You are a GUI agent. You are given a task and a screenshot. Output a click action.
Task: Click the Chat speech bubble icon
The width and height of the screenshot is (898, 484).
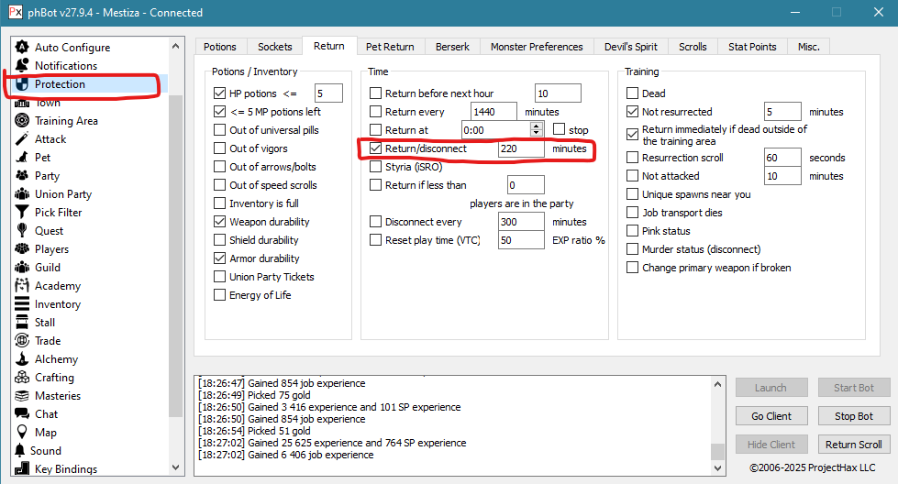(x=21, y=414)
